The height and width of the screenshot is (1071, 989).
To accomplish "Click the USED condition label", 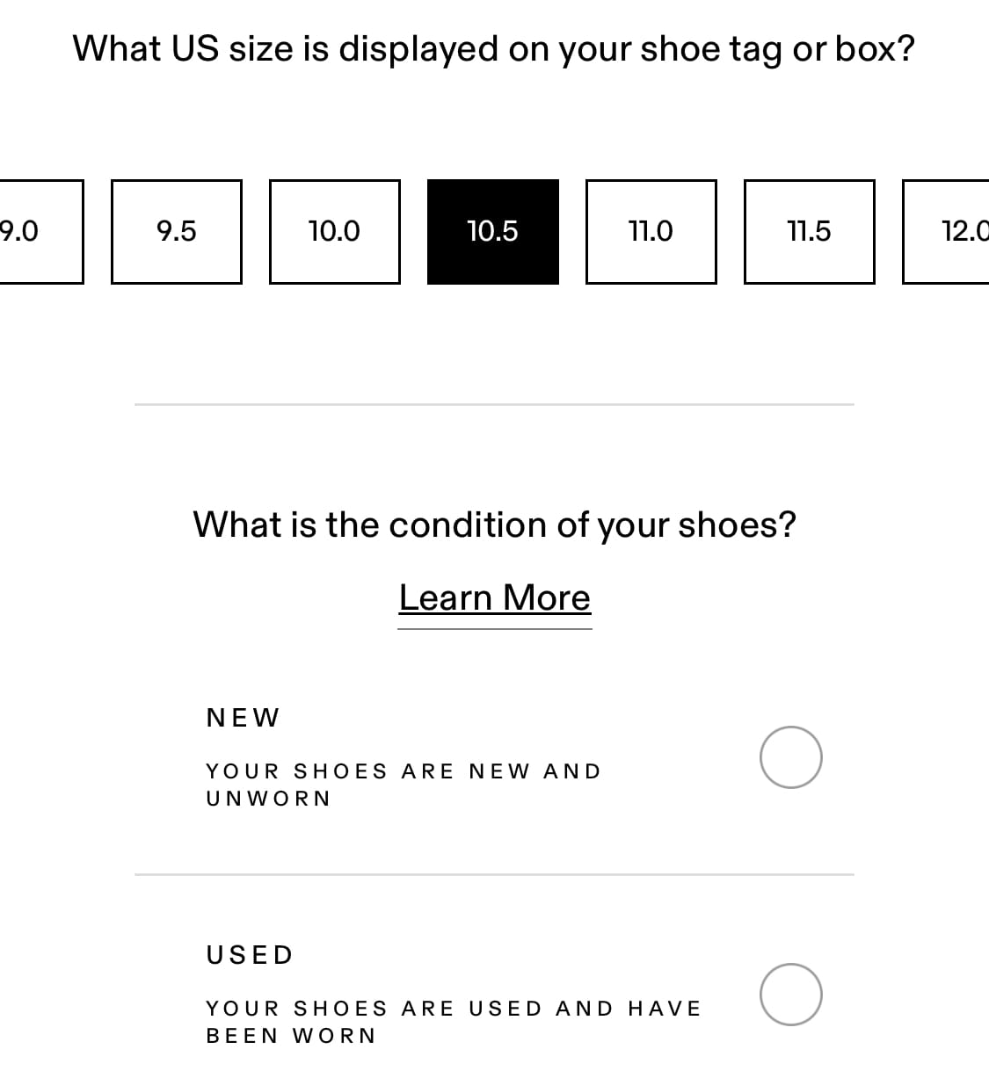I will click(x=249, y=953).
